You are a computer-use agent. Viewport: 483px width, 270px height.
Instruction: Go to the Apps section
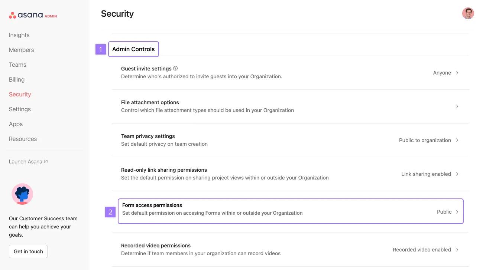pos(16,124)
